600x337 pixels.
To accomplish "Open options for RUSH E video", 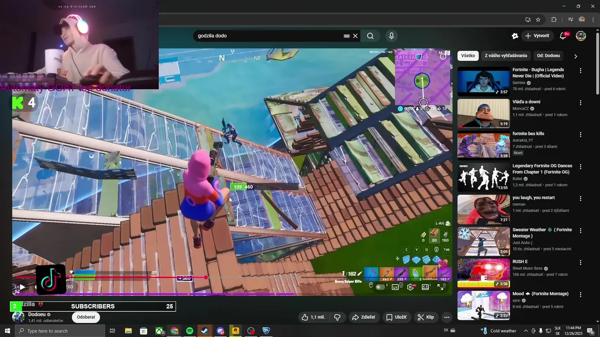I will click(x=580, y=263).
